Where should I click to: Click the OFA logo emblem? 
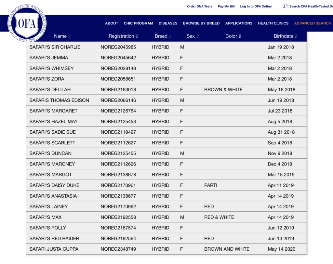pos(27,23)
